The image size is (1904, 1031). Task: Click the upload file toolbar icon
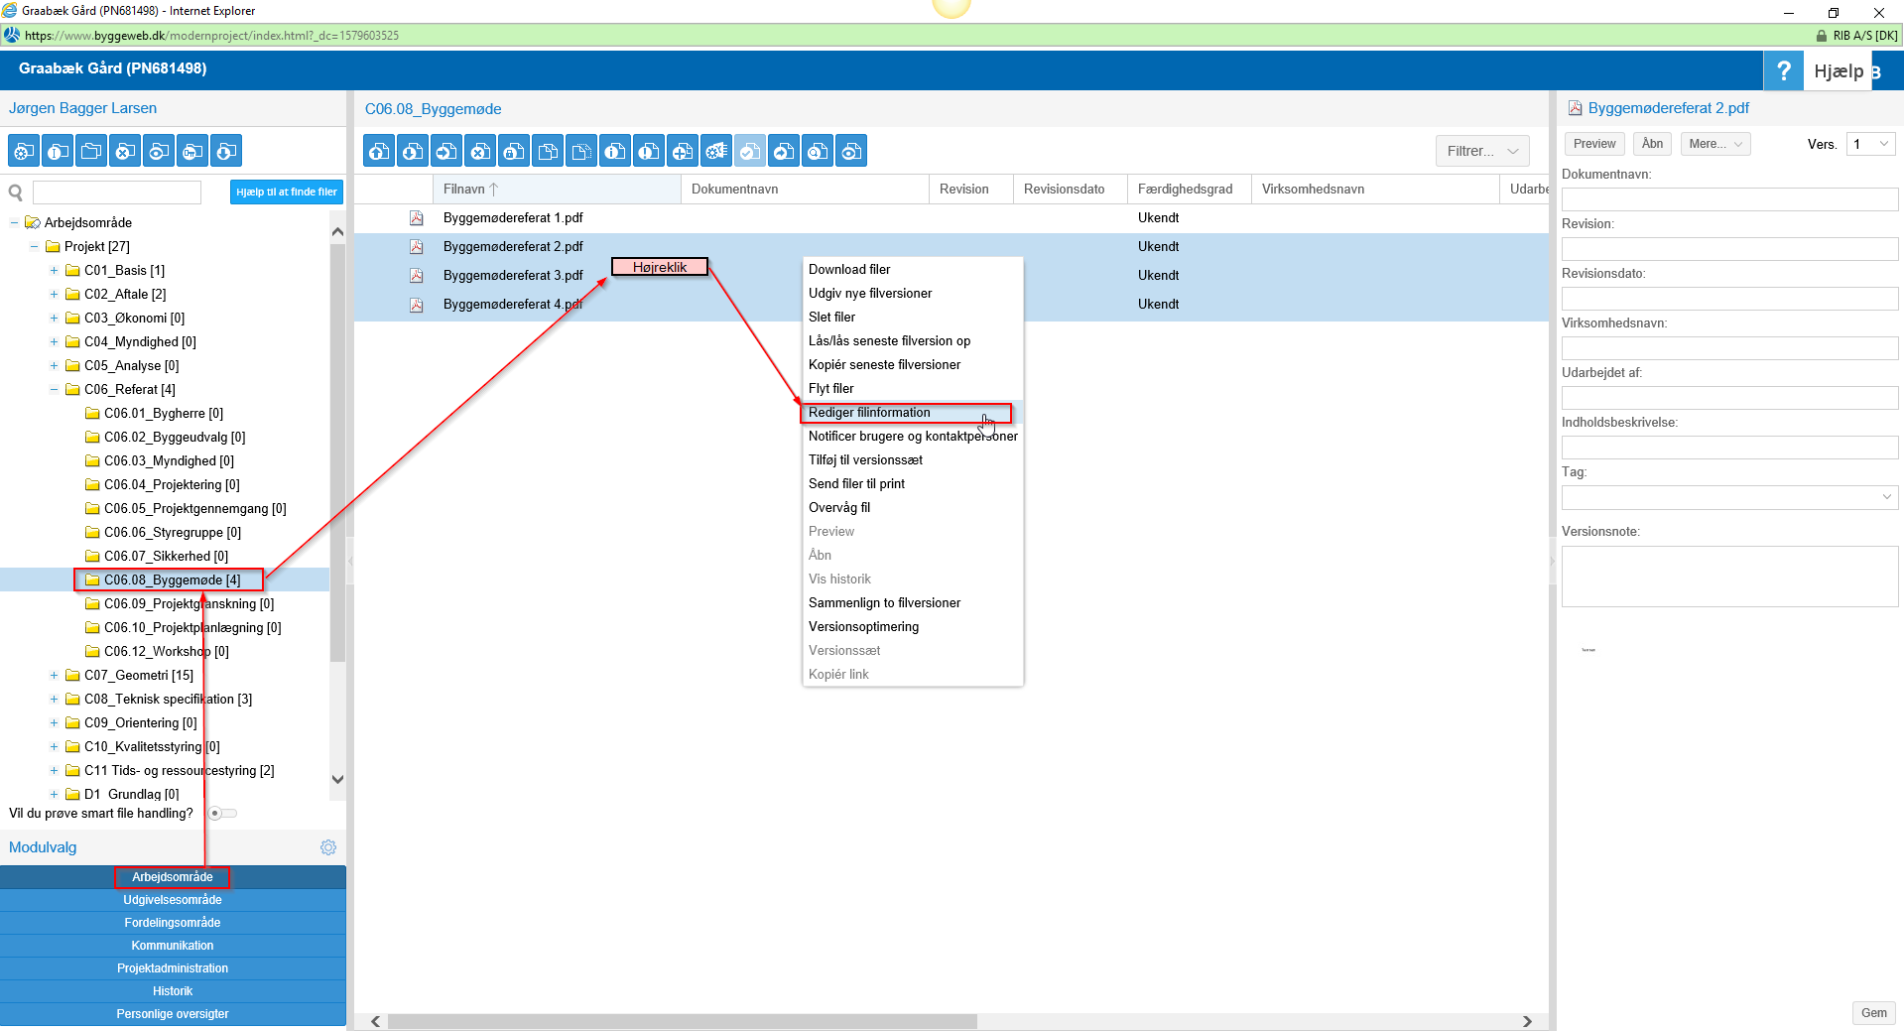[379, 151]
